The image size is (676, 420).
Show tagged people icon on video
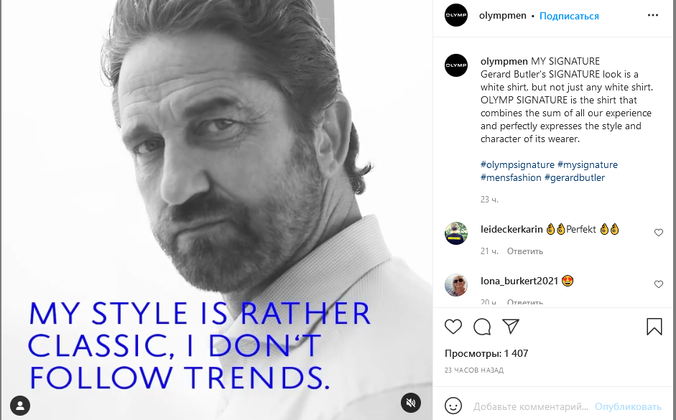point(20,404)
